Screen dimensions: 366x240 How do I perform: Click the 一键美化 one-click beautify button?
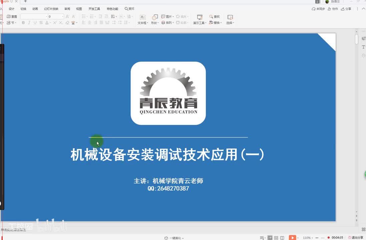click(174, 238)
